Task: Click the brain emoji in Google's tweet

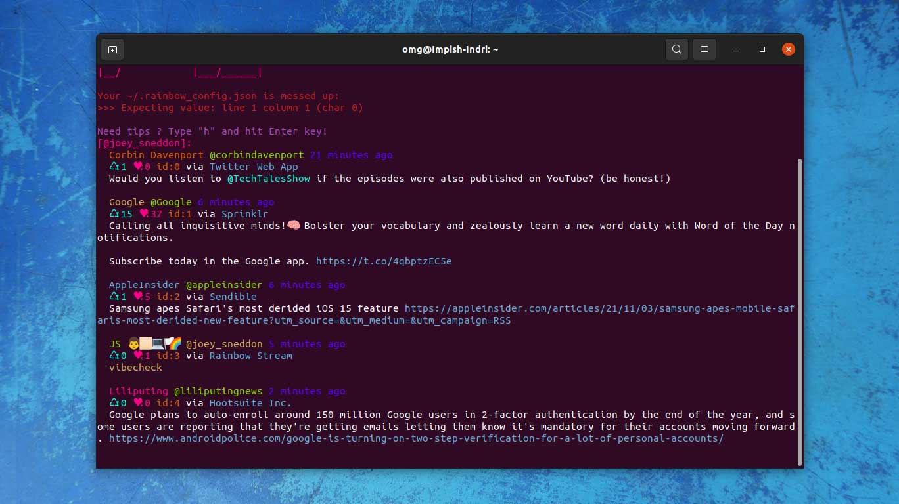Action: 294,226
